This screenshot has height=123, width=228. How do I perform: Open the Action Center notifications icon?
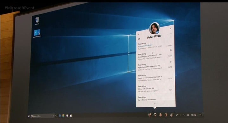(200, 115)
